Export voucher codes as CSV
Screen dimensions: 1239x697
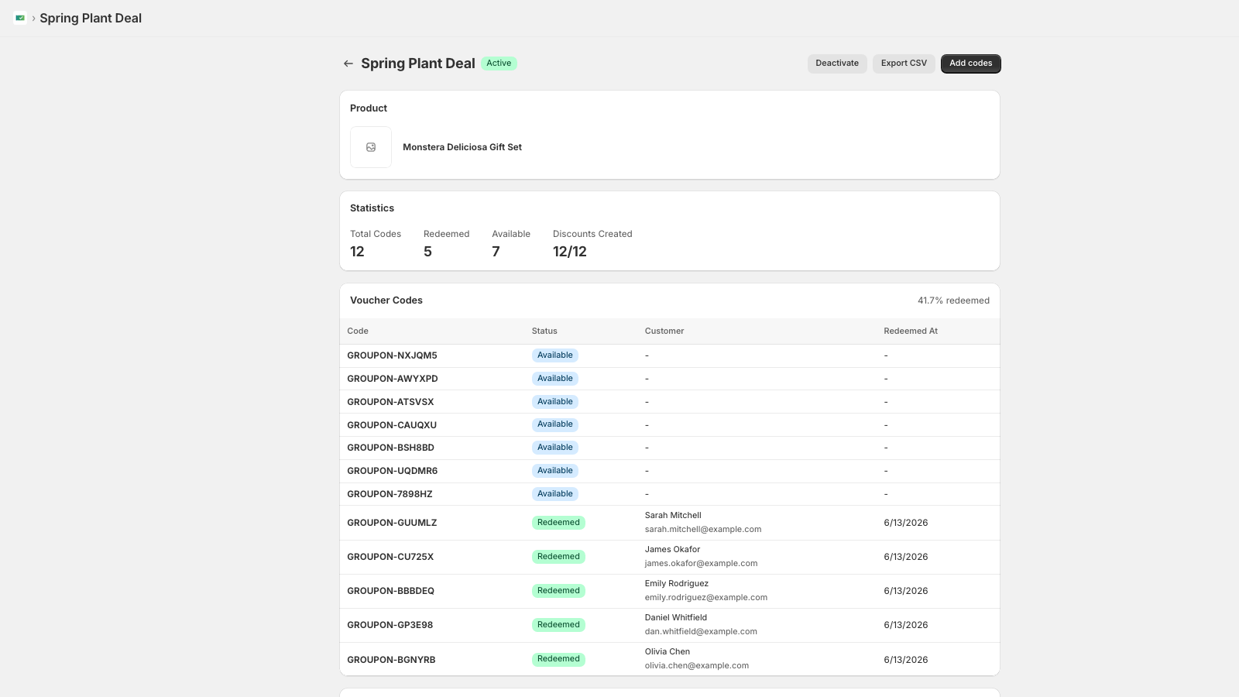[x=904, y=64]
